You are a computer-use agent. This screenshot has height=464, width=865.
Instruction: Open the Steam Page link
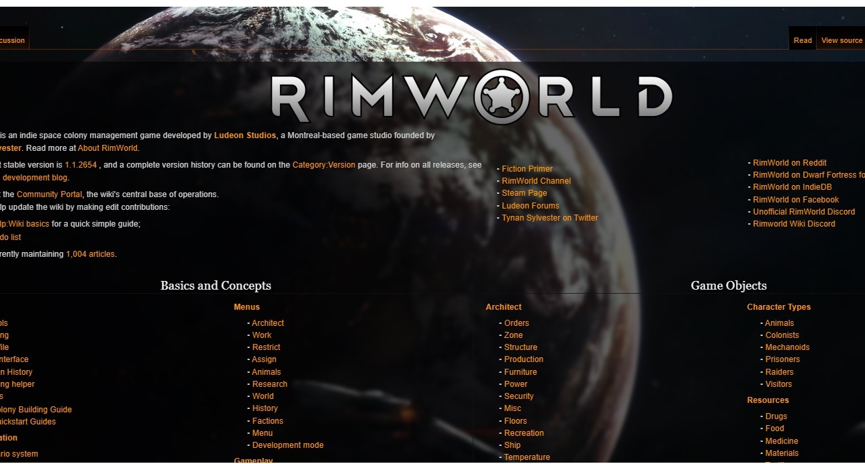pos(524,193)
